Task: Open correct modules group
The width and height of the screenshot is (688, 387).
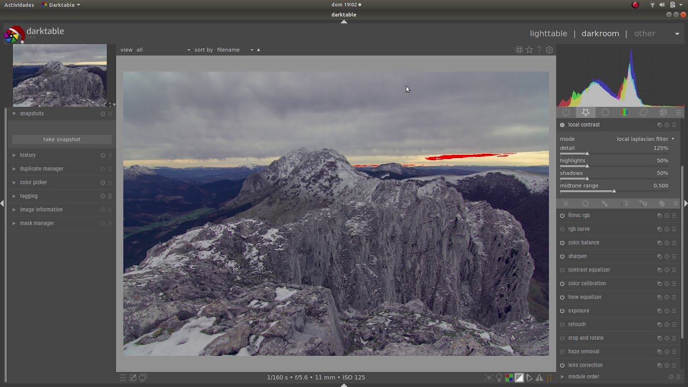Action: [644, 112]
